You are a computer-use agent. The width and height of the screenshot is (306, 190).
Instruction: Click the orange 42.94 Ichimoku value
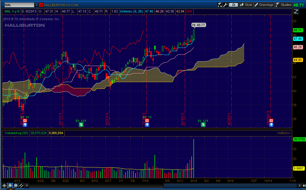click(180, 11)
